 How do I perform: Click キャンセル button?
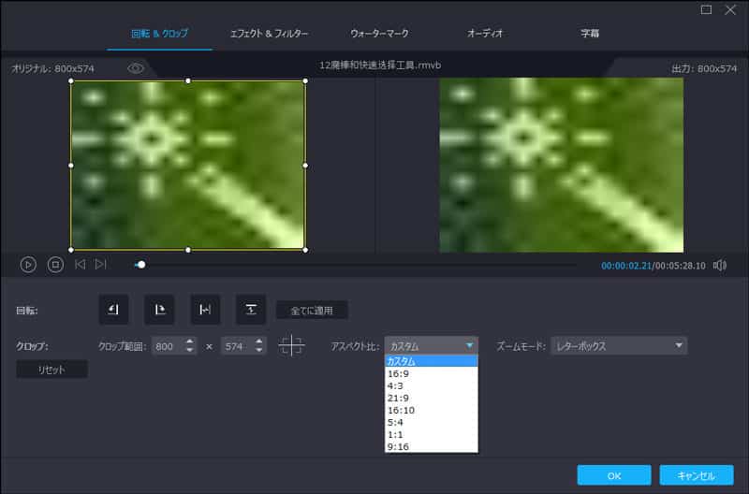[x=697, y=475]
